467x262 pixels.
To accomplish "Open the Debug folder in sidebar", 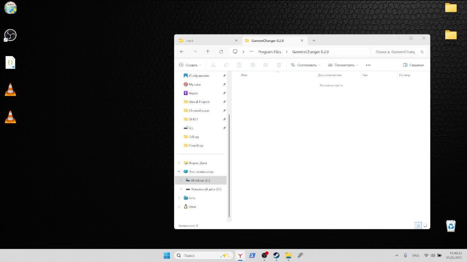I will tap(193, 137).
